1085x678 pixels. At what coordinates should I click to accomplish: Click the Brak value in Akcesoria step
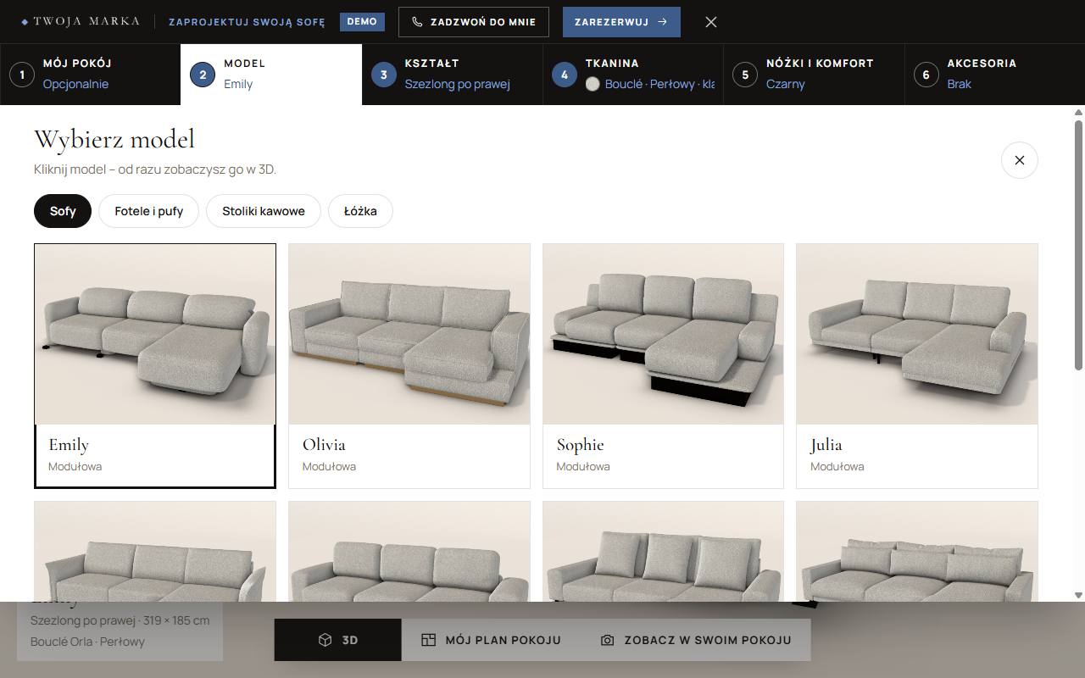(960, 84)
